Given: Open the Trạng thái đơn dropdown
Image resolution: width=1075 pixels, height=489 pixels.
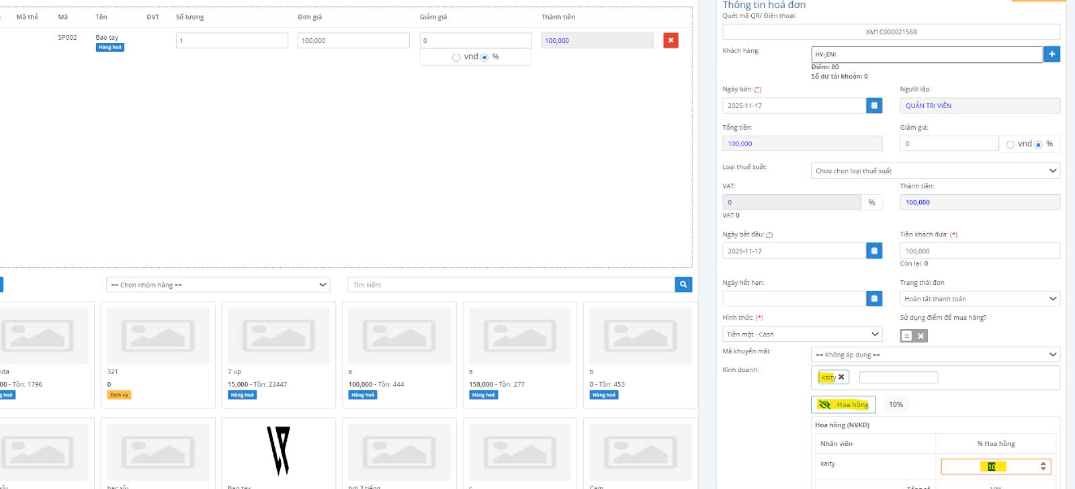Looking at the screenshot, I should tap(979, 299).
